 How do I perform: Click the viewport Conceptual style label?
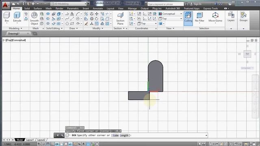pyautogui.click(x=19, y=40)
